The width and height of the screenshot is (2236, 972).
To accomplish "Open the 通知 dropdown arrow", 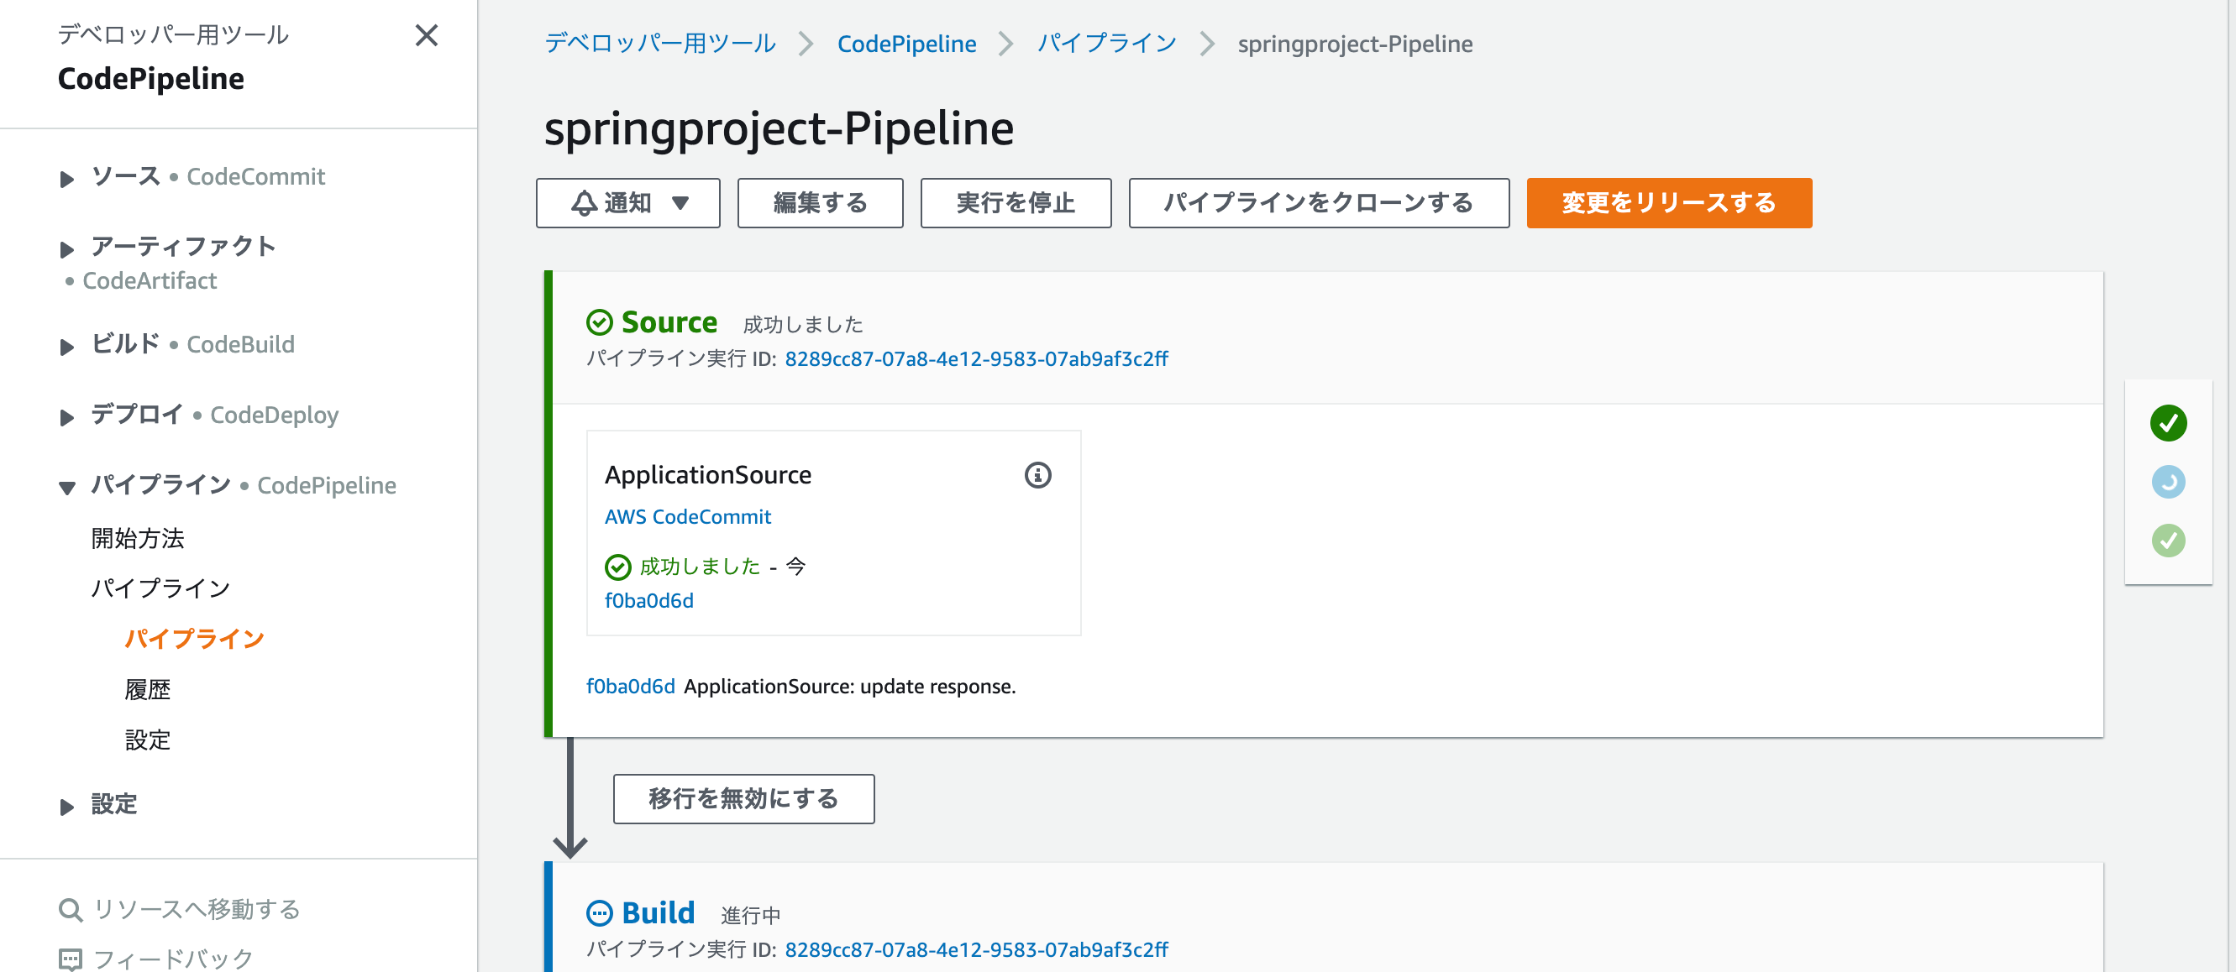I will coord(680,203).
